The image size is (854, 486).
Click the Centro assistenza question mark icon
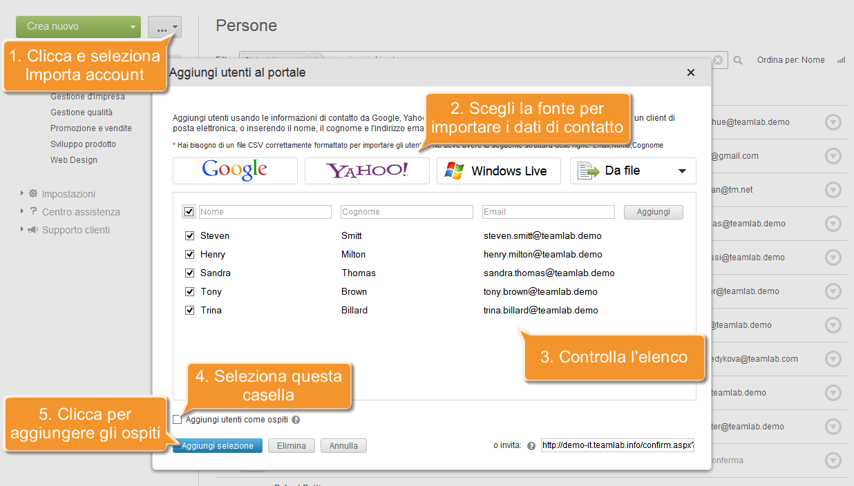[x=33, y=211]
